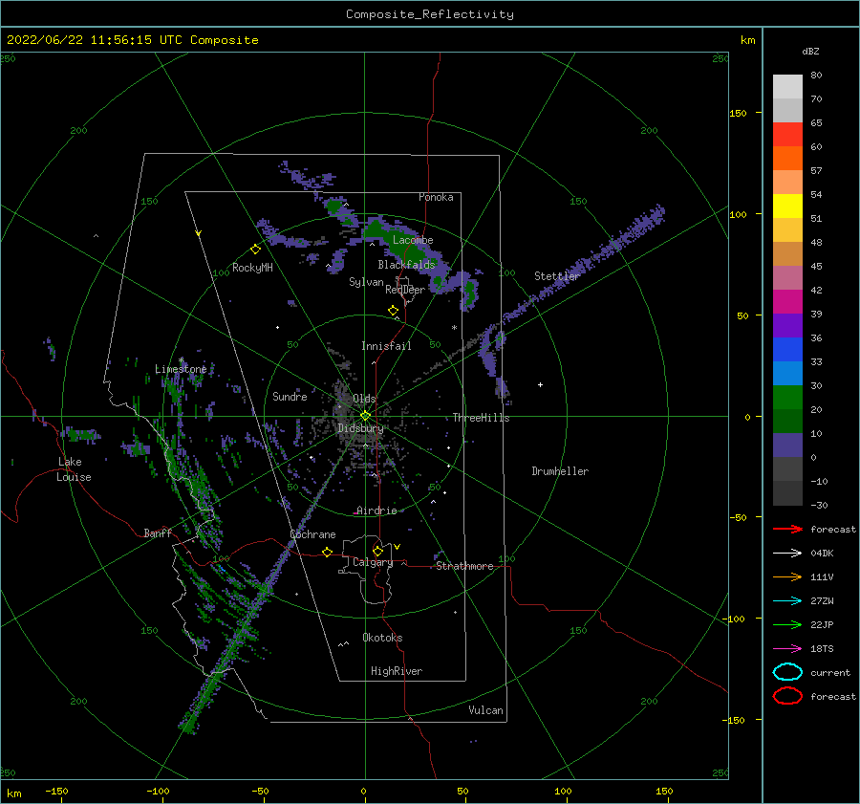This screenshot has height=804, width=860.
Task: Click the Sylvan label
Action: [x=366, y=282]
